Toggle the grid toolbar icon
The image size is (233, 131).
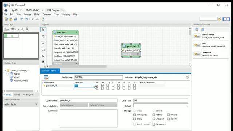click(32, 19)
